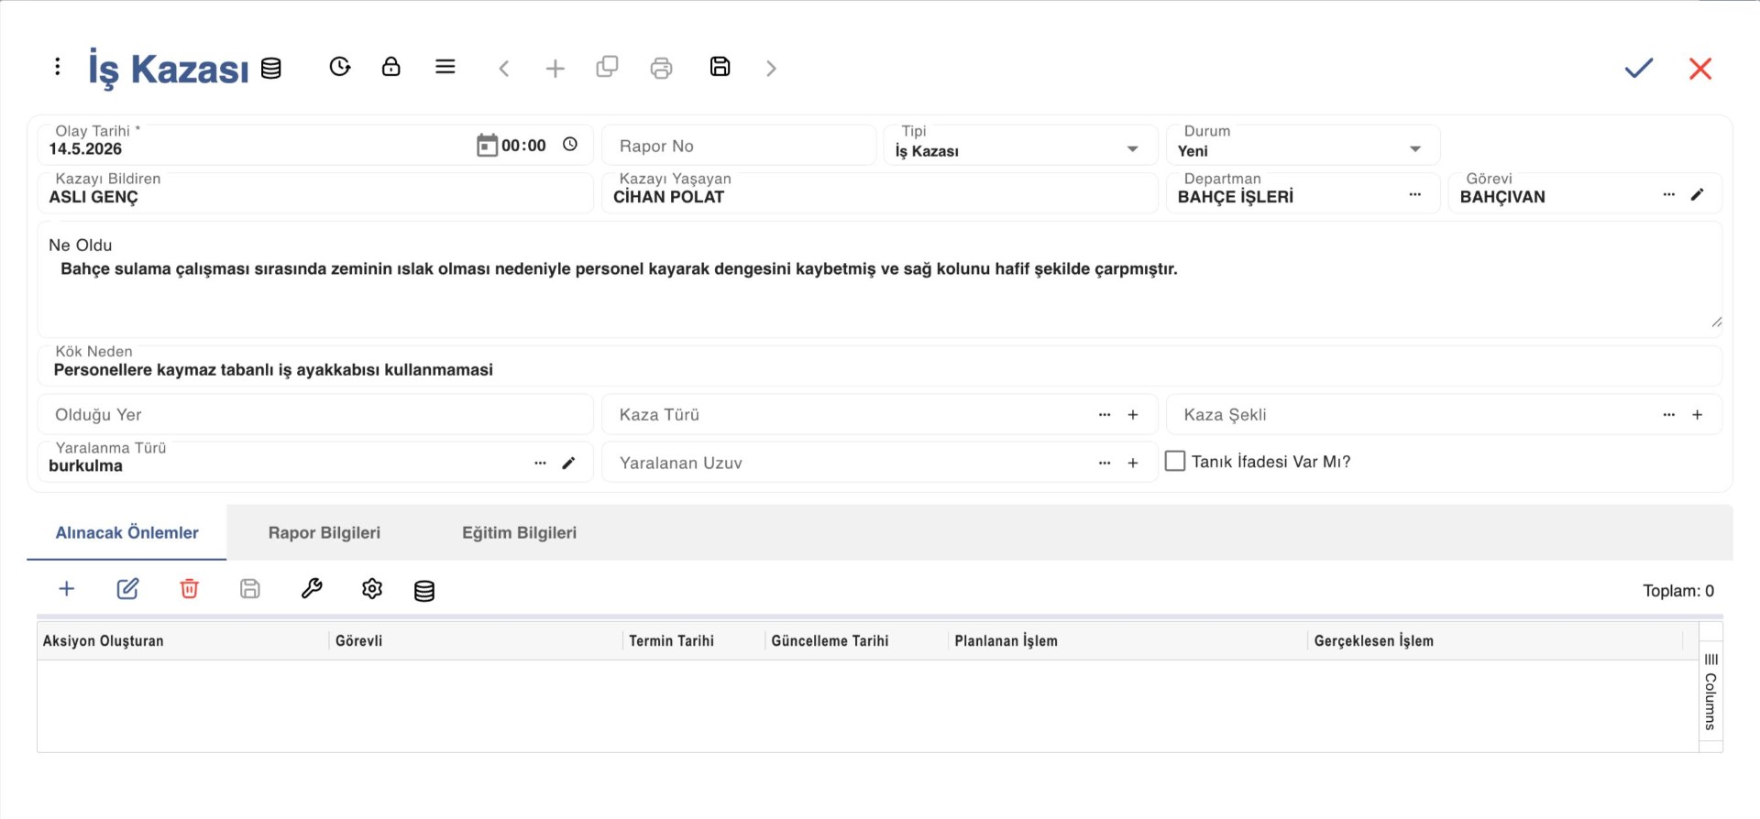Add a new Yaralanan Uzuv with plus icon
This screenshot has height=819, width=1760.
click(x=1133, y=463)
